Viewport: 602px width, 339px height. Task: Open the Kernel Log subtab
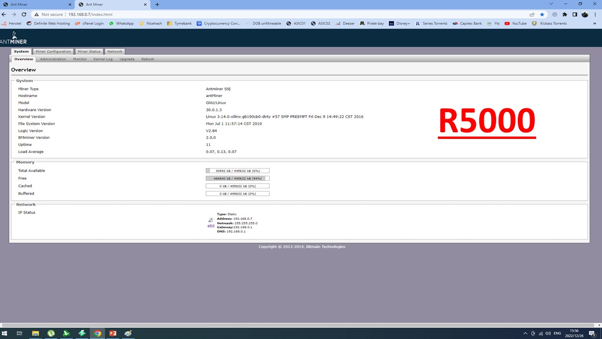103,59
